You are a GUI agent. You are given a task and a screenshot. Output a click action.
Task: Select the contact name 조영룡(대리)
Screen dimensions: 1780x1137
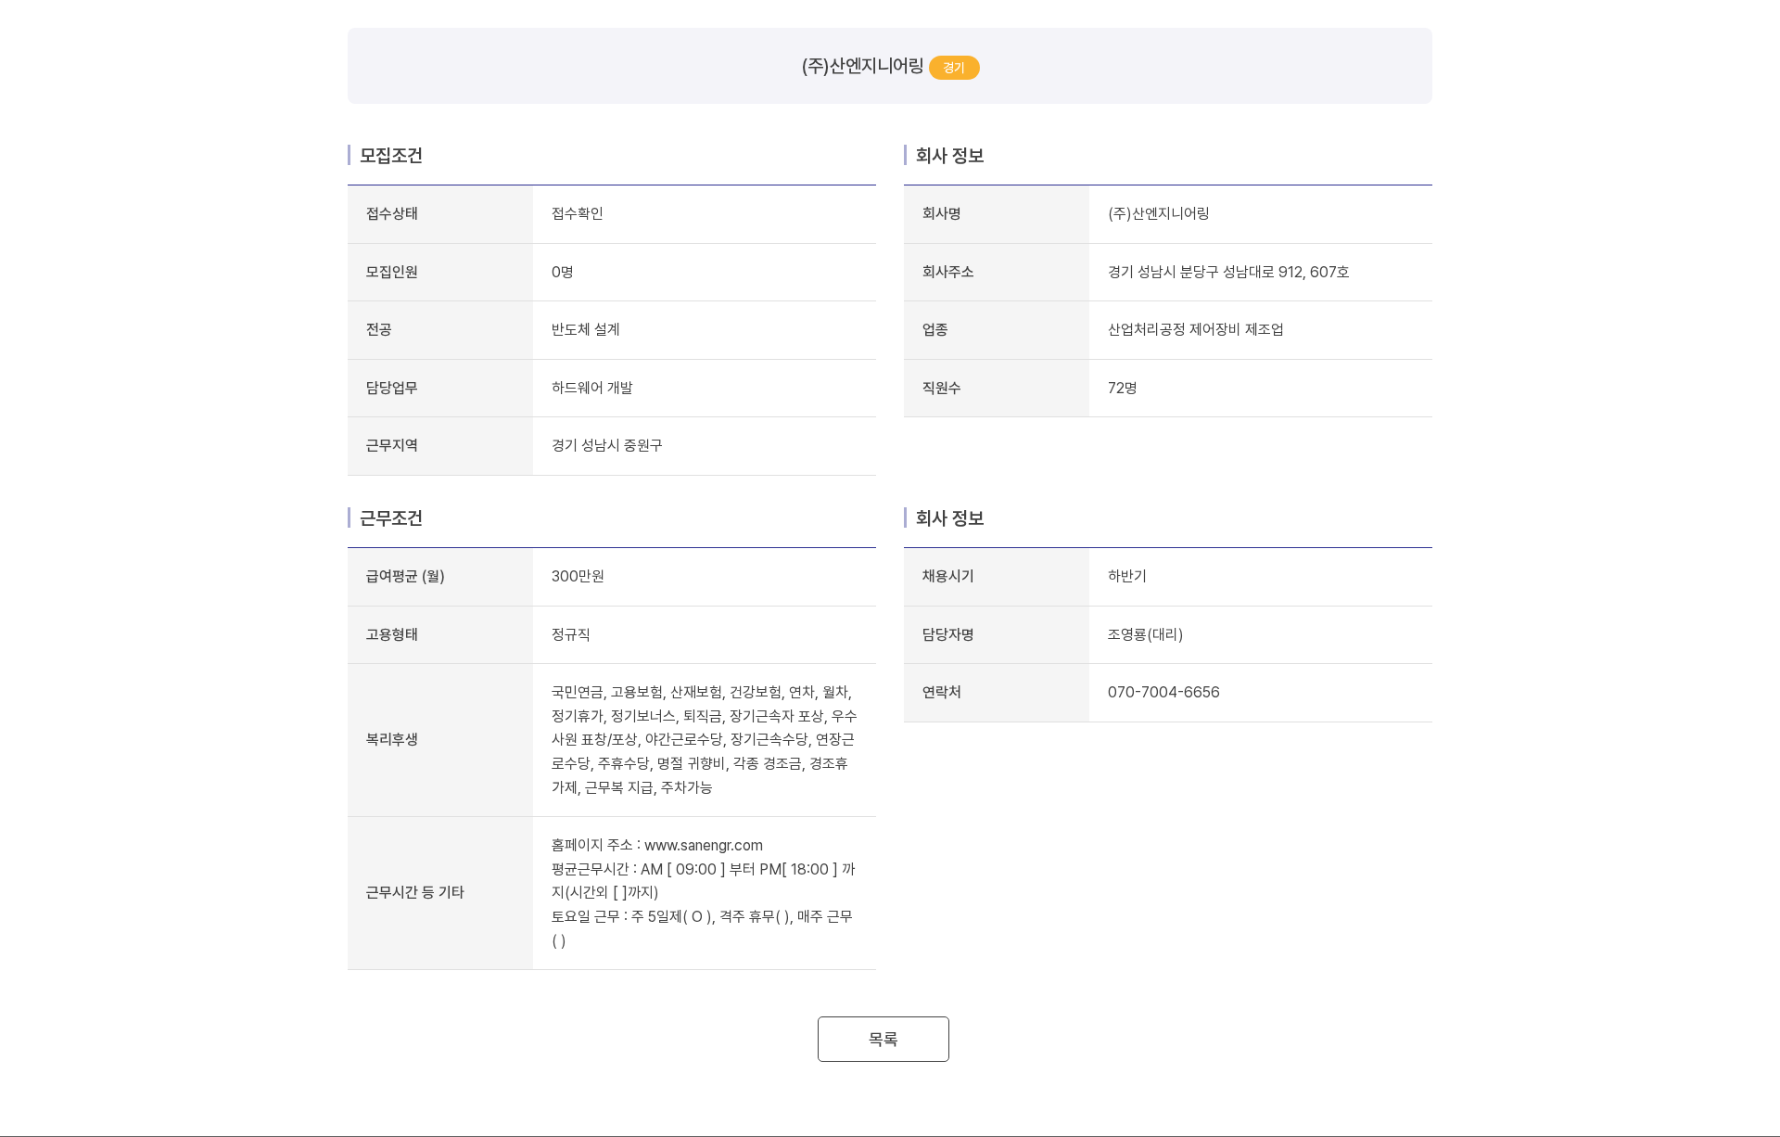[x=1145, y=634]
